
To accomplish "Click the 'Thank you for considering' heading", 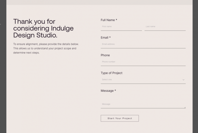I will click(x=44, y=28).
